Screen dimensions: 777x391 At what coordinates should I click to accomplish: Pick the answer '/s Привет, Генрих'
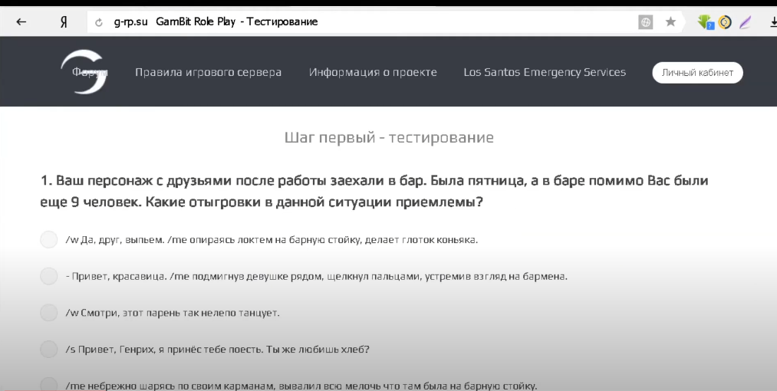point(48,350)
